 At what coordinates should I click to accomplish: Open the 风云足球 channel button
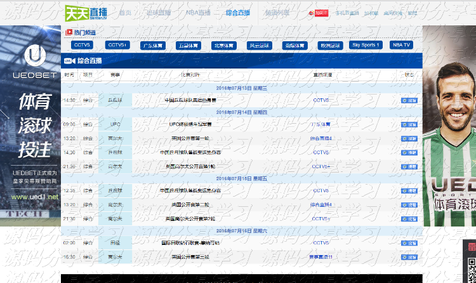259,46
